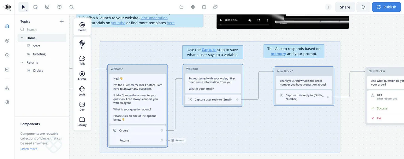Collapse the Returns topic chevron
This screenshot has height=159, width=404.
[x=22, y=62]
